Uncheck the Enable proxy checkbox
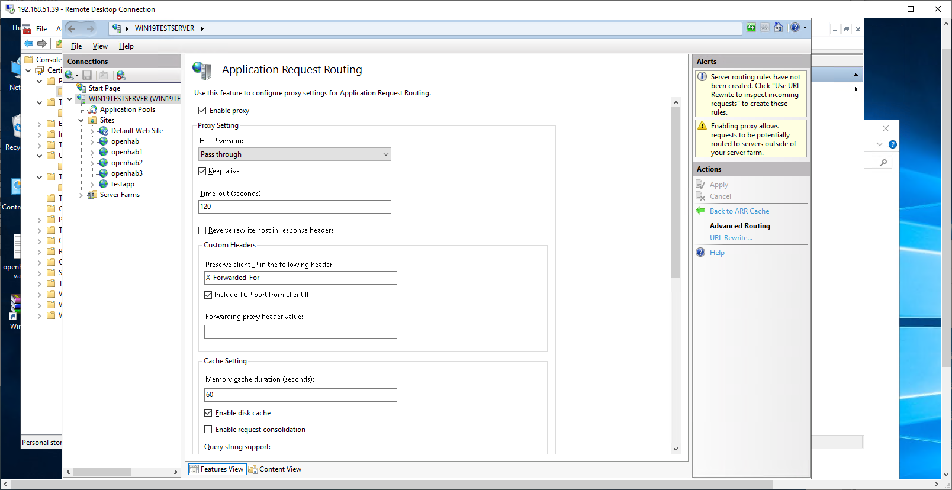 point(202,111)
